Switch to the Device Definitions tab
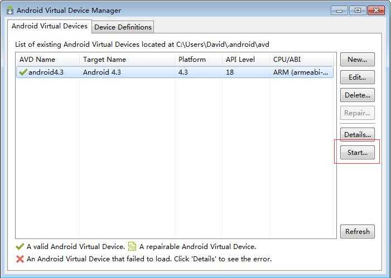This screenshot has height=278, width=391. point(123,27)
